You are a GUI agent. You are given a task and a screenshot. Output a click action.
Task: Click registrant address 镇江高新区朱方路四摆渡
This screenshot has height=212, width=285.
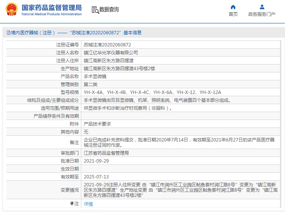[x=108, y=61]
